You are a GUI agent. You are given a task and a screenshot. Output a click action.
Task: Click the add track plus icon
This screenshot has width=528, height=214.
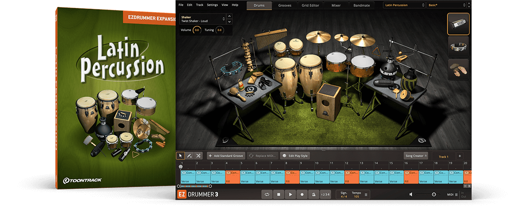click(x=459, y=156)
